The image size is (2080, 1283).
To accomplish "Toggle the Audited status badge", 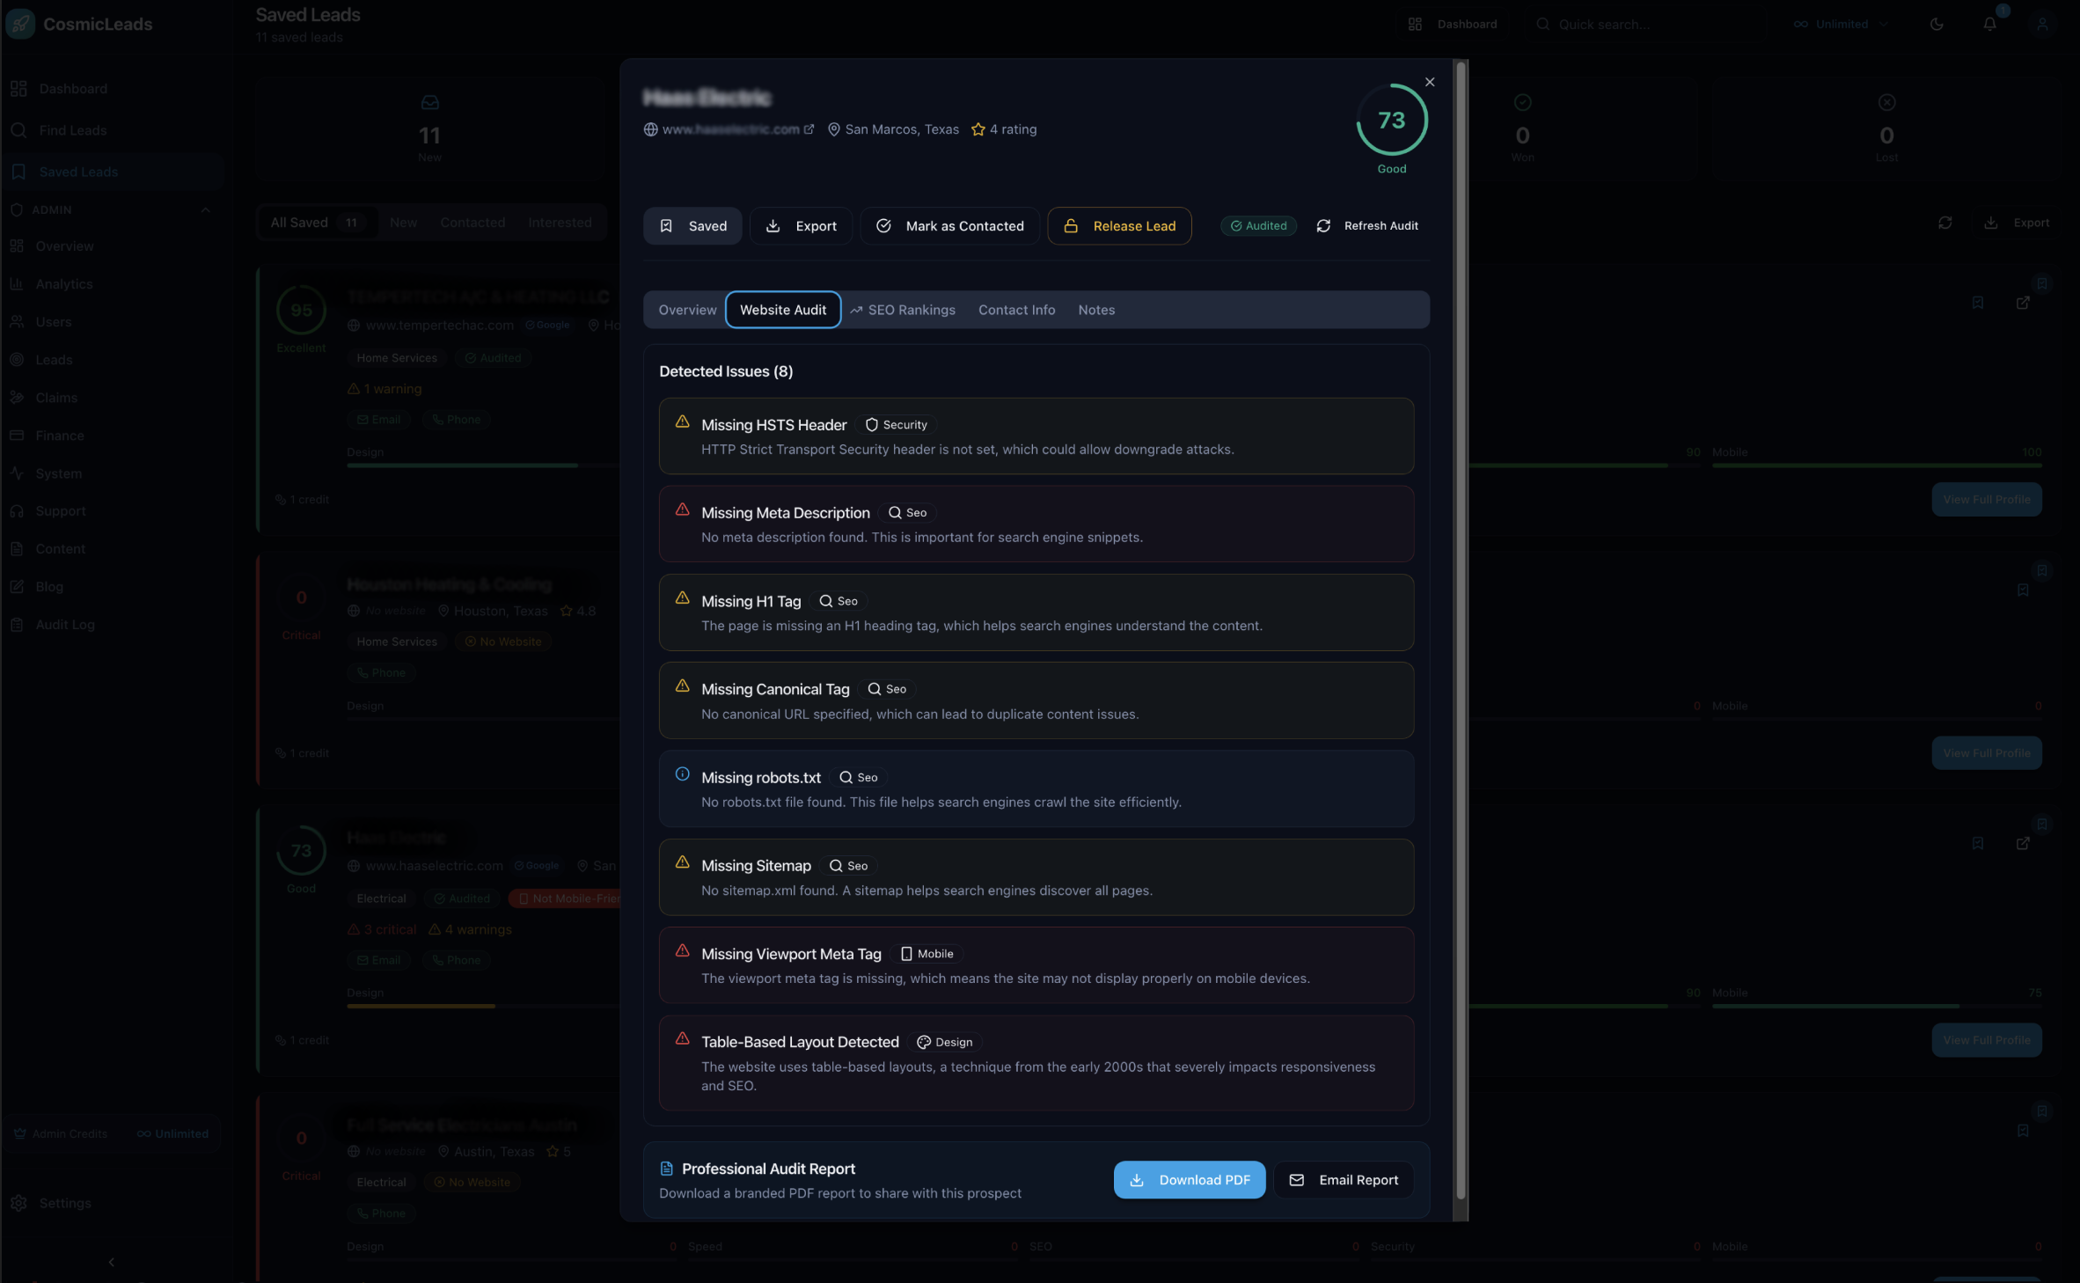I will [1258, 225].
